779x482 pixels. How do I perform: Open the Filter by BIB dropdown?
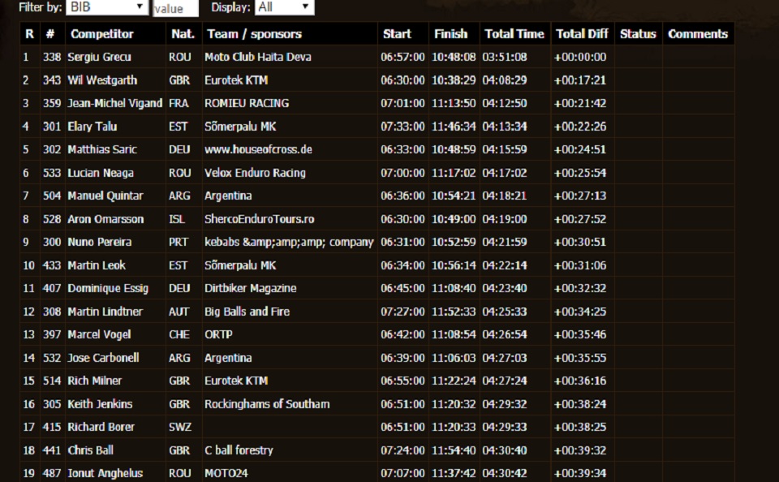coord(107,7)
